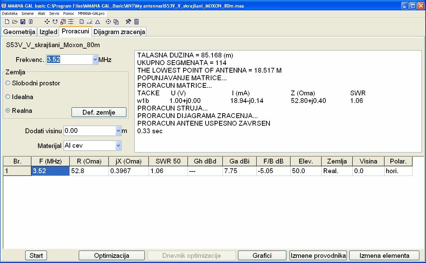Click the F (MHz) cell showing 3.52
The width and height of the screenshot is (426, 263).
tap(50, 171)
